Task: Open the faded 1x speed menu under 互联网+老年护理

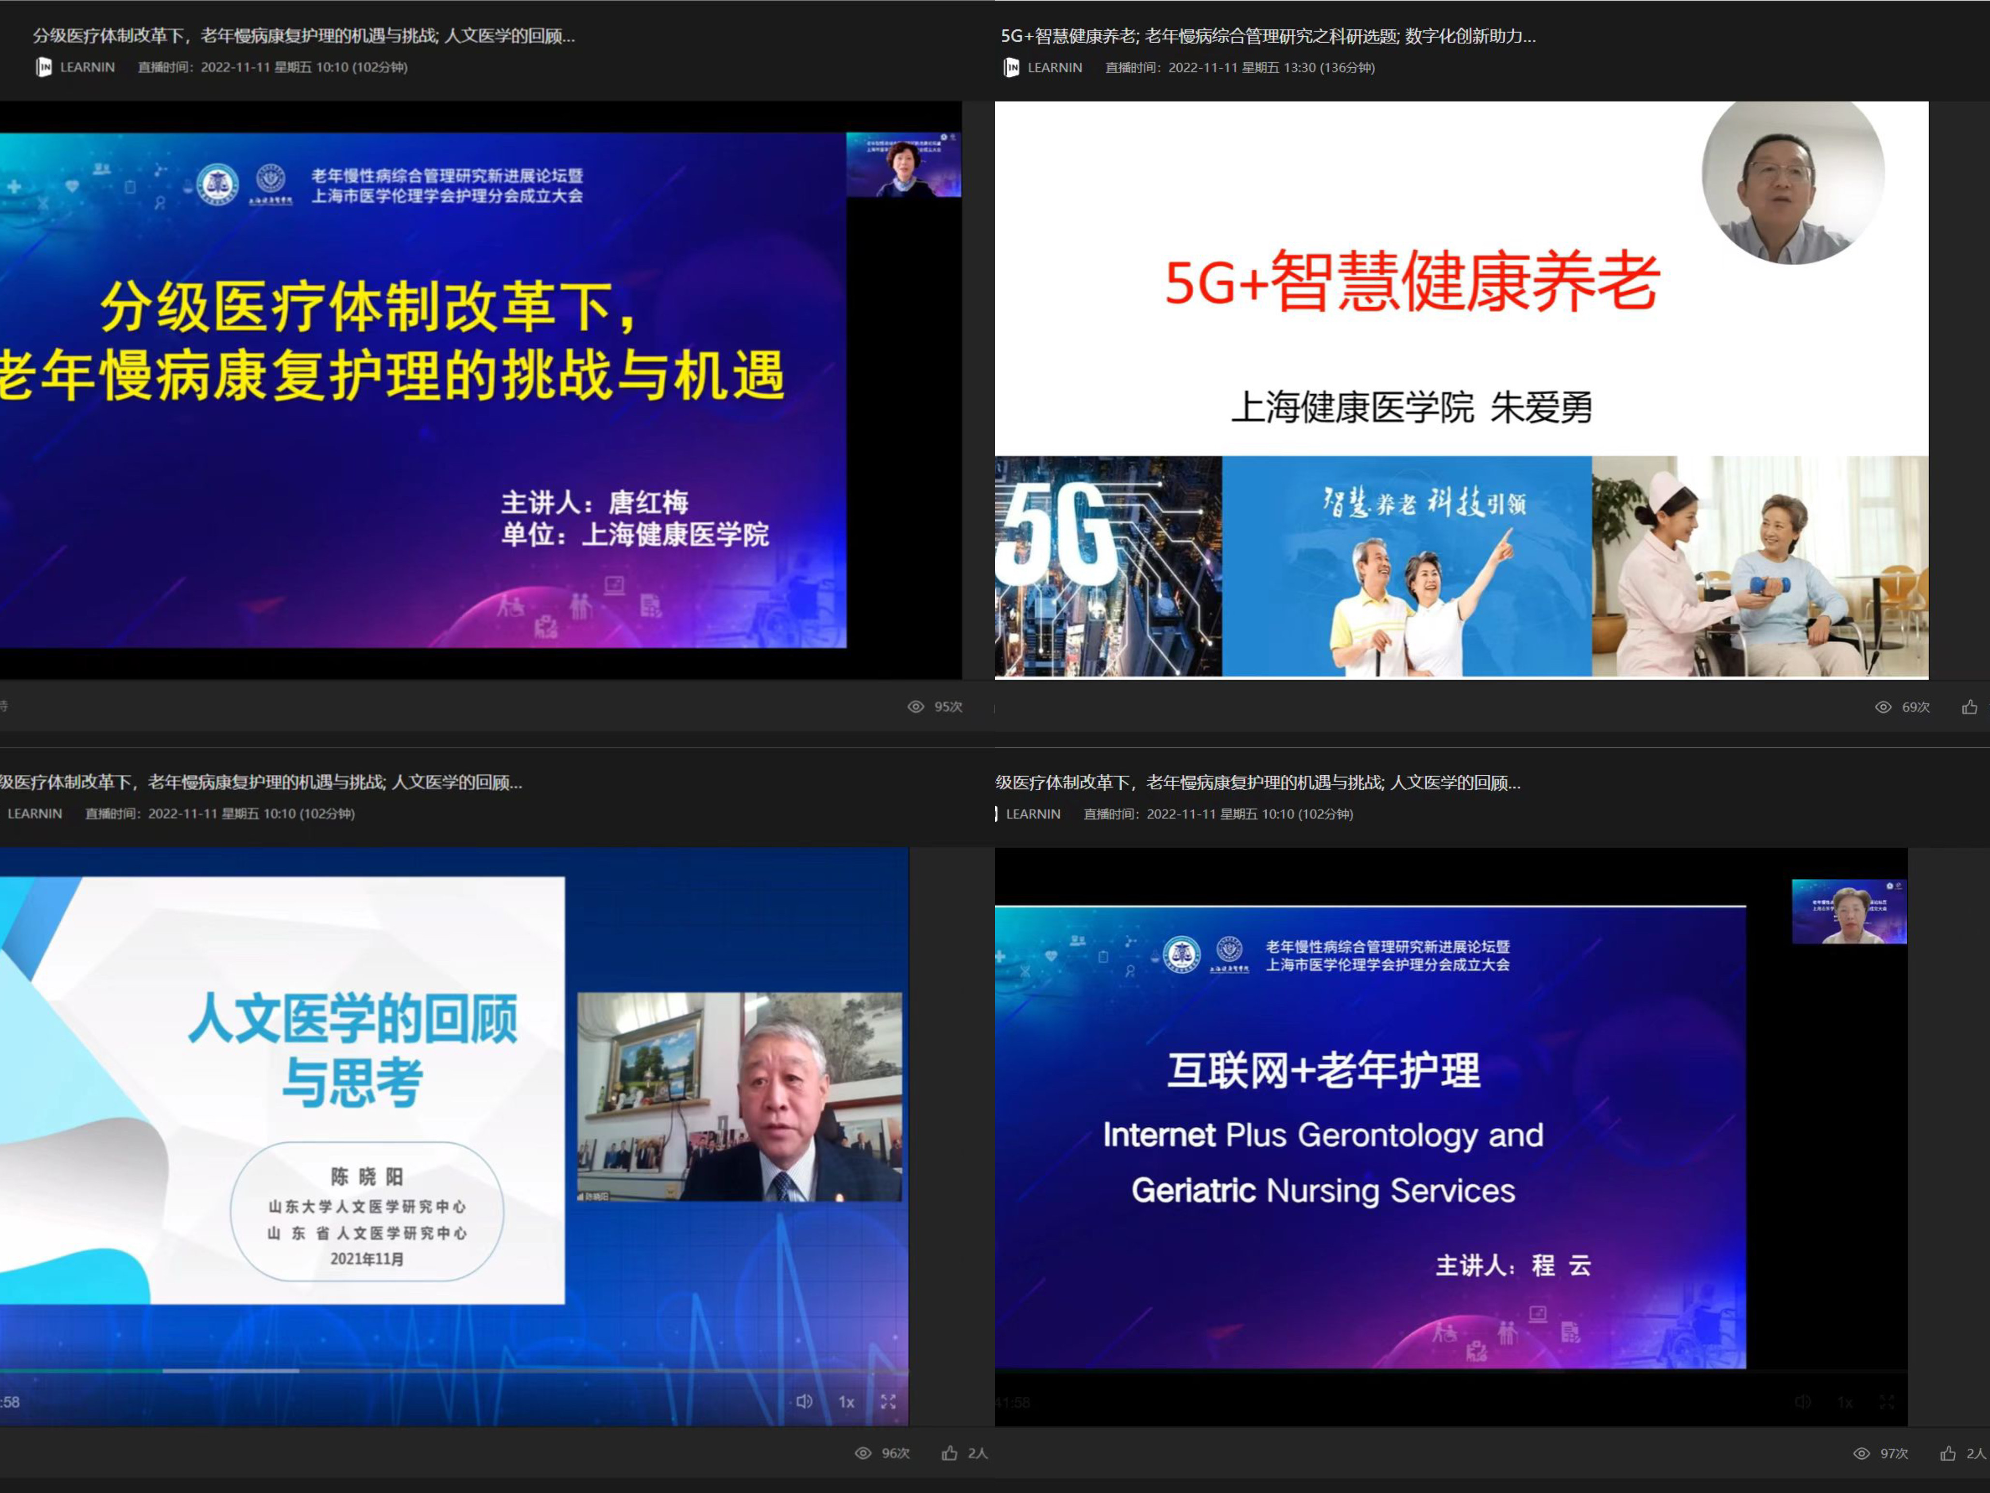Action: point(1845,1402)
